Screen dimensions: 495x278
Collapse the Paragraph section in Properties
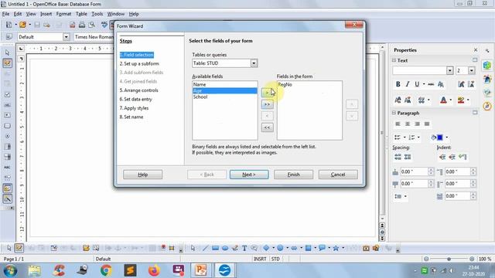click(394, 113)
